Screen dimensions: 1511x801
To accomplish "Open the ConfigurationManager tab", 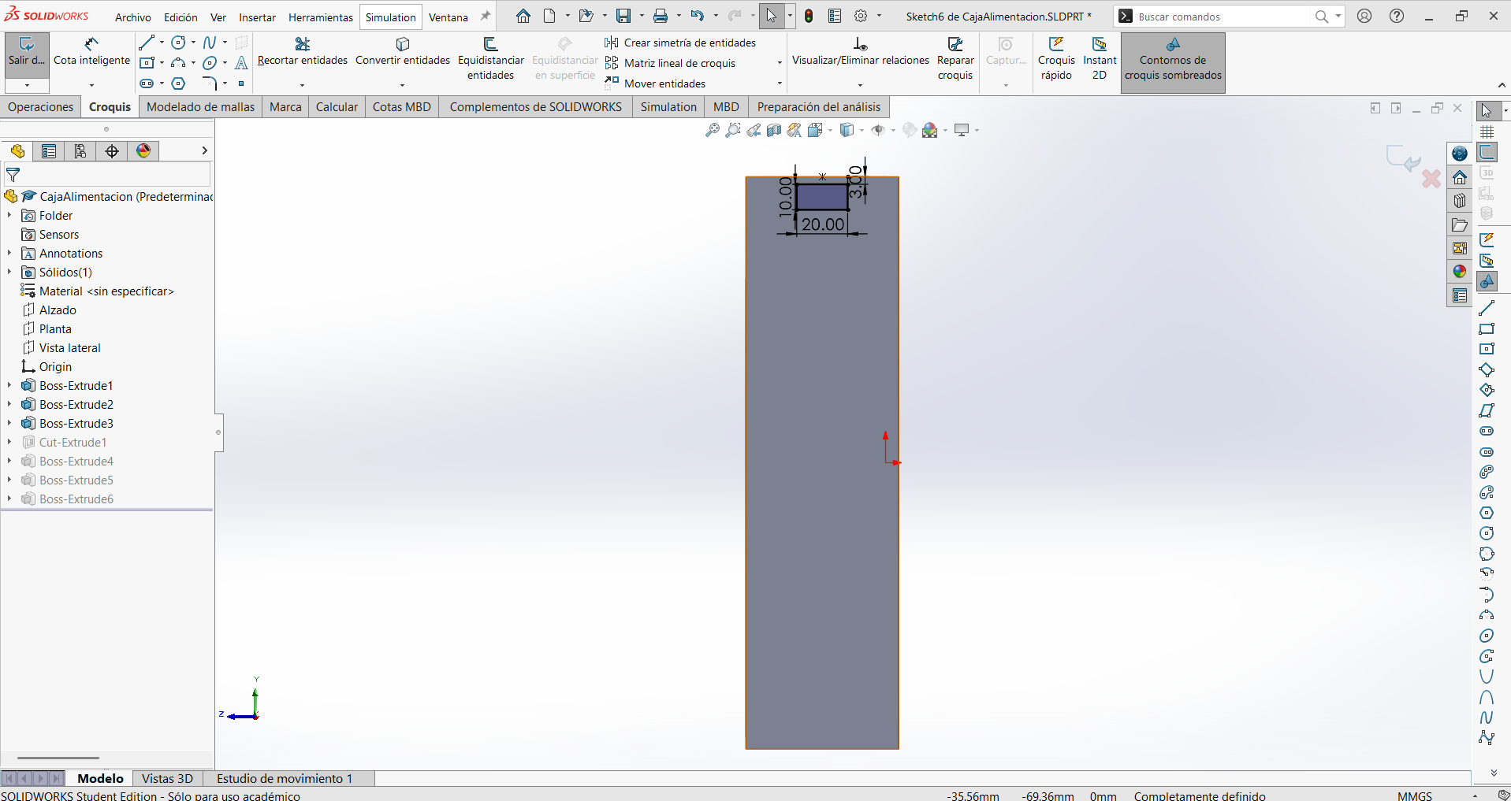I will [x=80, y=151].
